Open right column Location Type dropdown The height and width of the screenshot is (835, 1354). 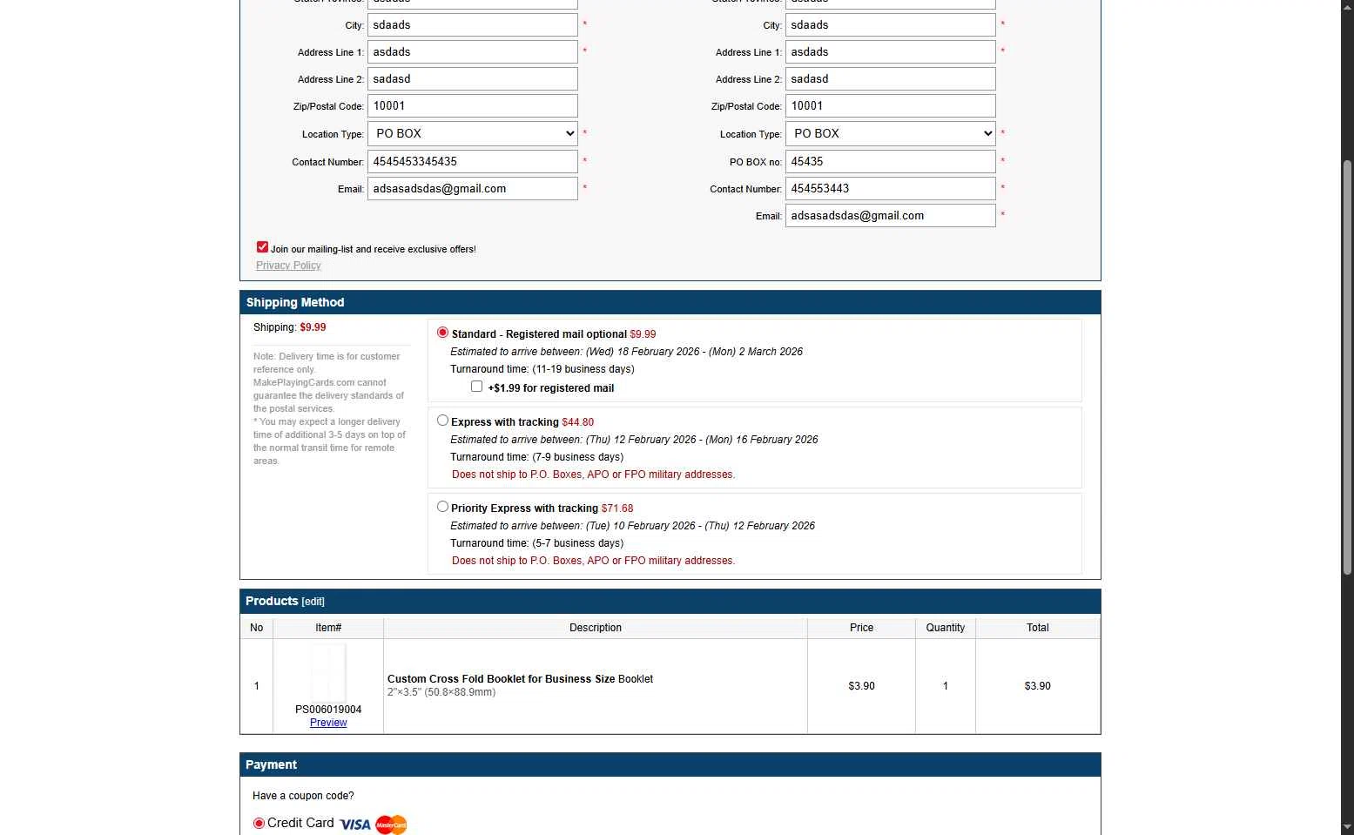[x=891, y=133]
